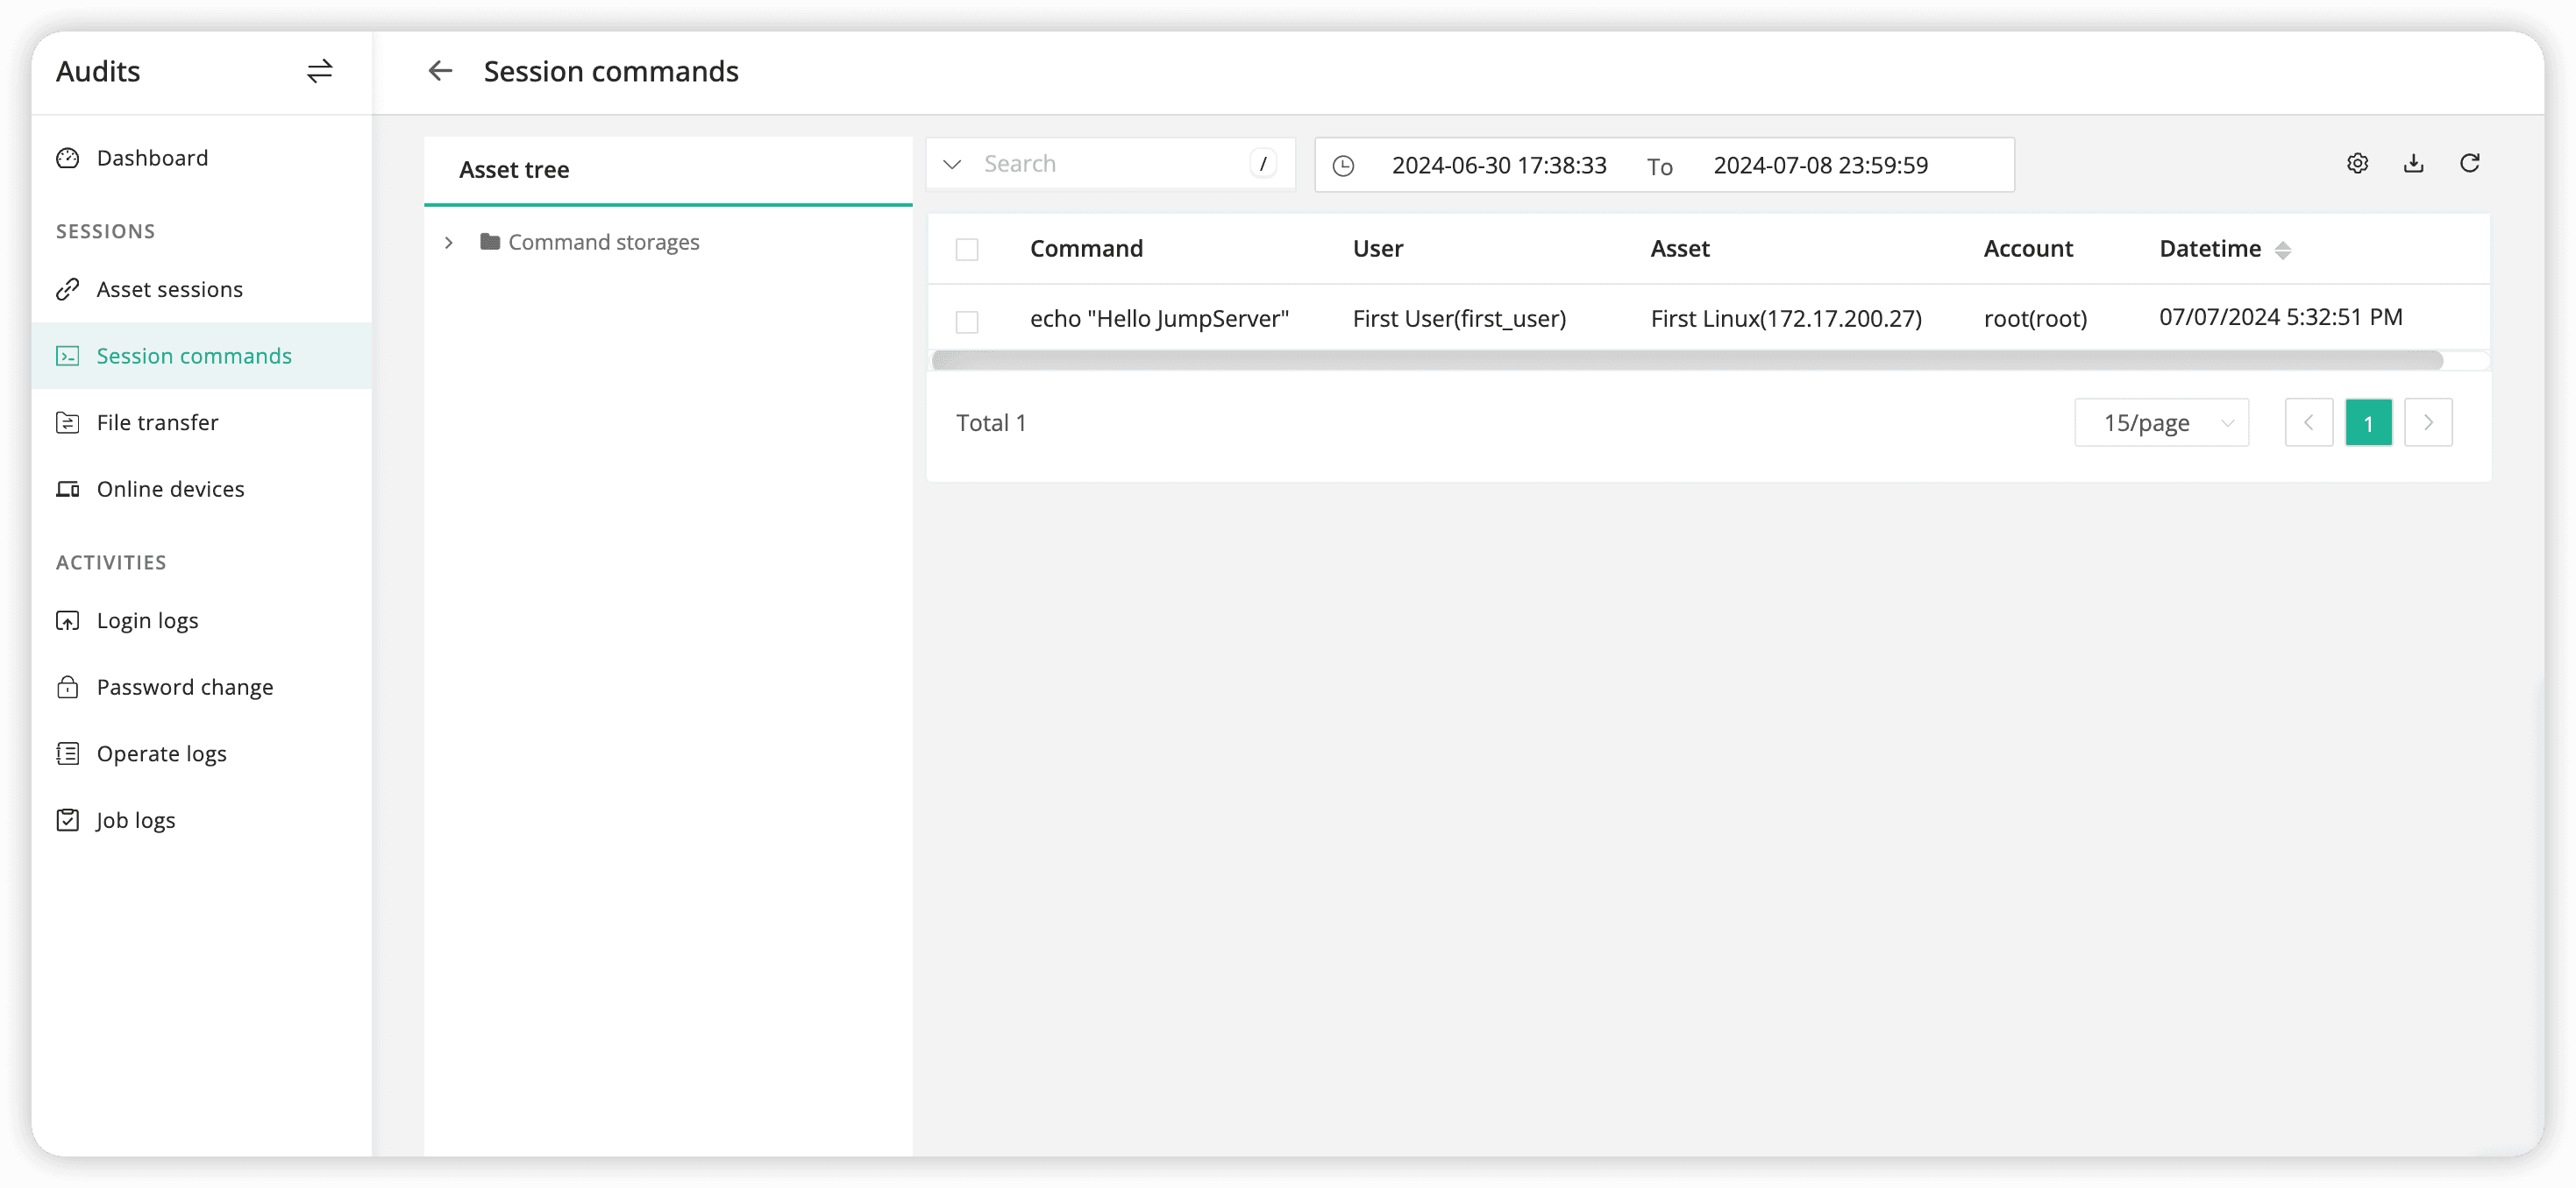Click the clock icon in date range
2576x1188 pixels.
1343,166
